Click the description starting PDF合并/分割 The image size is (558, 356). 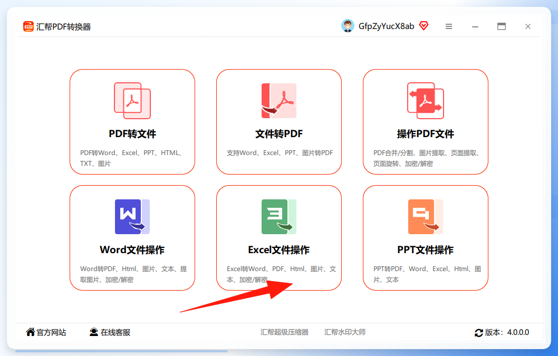point(427,158)
